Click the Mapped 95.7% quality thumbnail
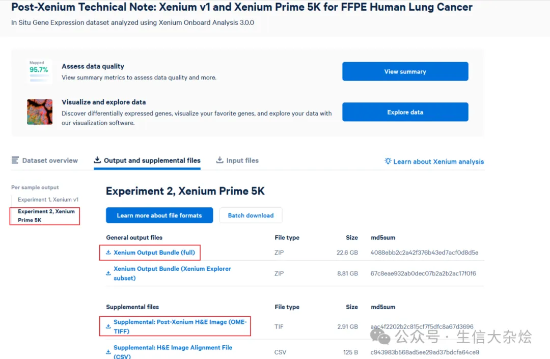The height and width of the screenshot is (359, 550). tap(39, 71)
